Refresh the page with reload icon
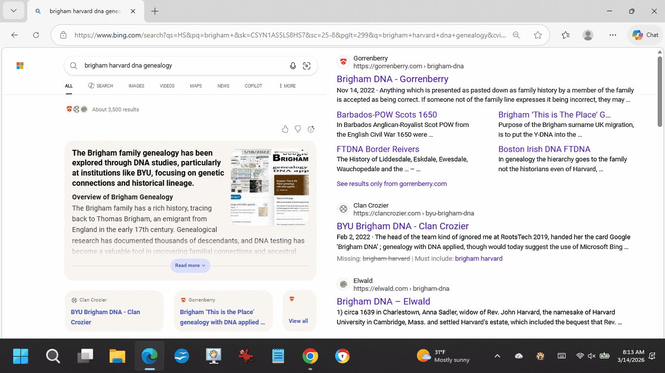 click(x=36, y=35)
